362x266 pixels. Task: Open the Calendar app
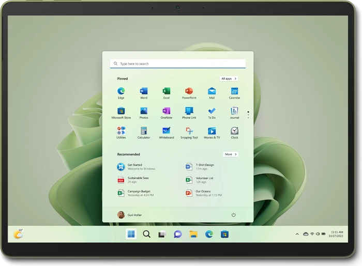coord(234,93)
